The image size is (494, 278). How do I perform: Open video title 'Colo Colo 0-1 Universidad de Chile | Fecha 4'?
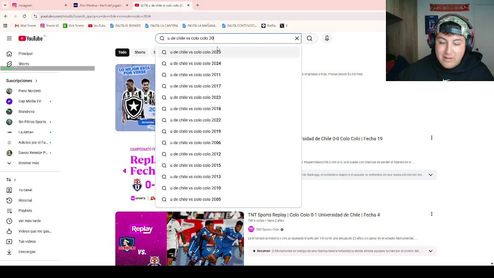pyautogui.click(x=314, y=215)
